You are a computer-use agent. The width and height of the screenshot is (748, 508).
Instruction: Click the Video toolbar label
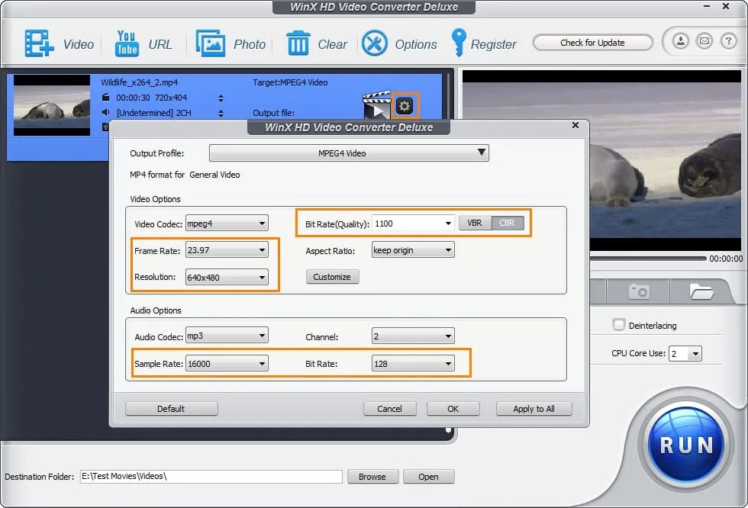[78, 44]
